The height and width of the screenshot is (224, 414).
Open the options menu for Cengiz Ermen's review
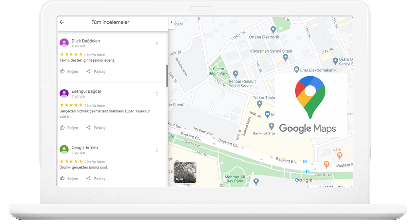(157, 150)
